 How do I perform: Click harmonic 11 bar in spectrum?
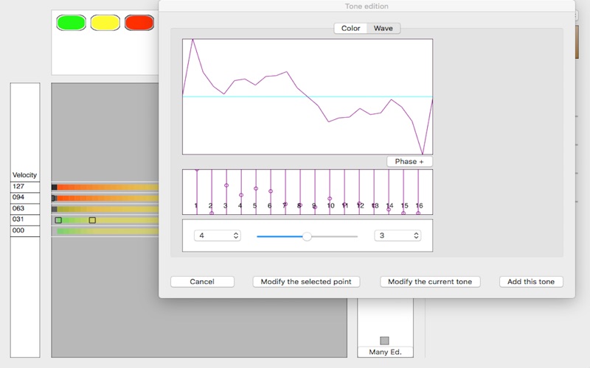pos(344,192)
